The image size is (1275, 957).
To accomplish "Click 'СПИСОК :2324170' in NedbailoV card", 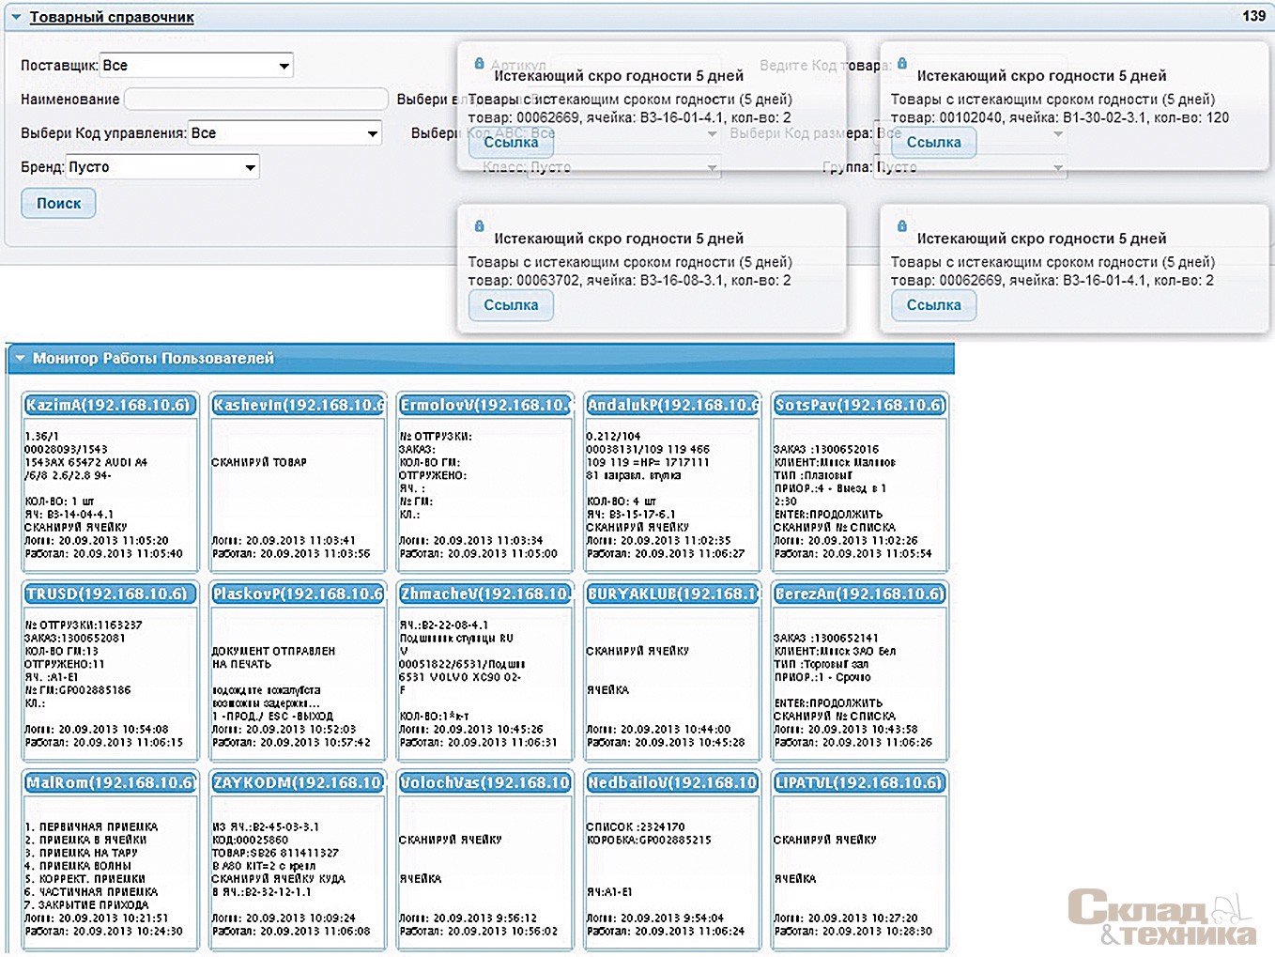I will point(636,827).
